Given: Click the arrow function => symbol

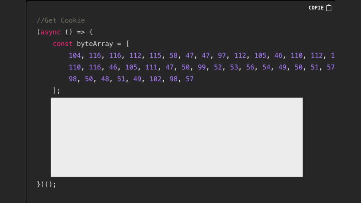Looking at the screenshot, I should click(81, 32).
